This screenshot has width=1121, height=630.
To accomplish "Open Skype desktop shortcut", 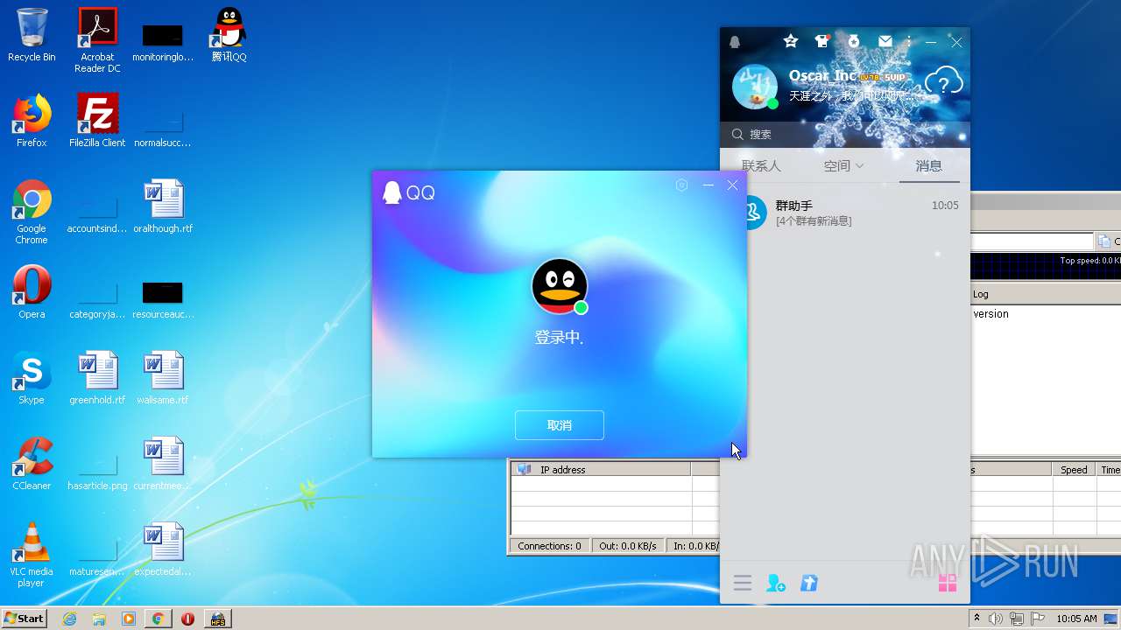I will (x=32, y=378).
